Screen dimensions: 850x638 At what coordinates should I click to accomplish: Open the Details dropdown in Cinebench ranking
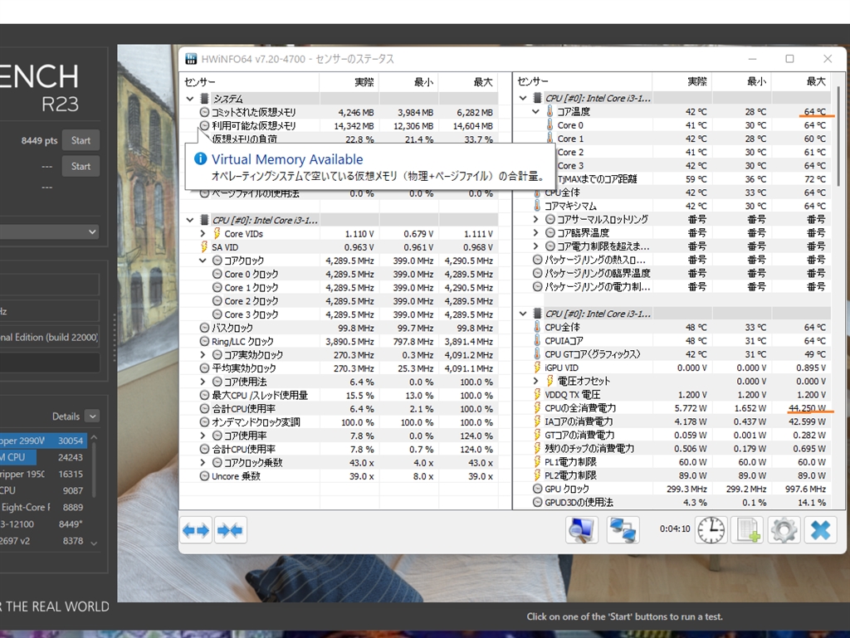tap(93, 416)
